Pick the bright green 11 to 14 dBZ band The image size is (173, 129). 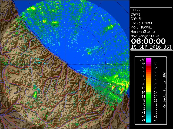[x=149, y=96]
